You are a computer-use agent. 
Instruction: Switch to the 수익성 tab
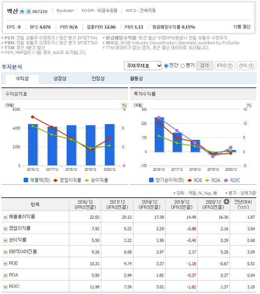click(22, 79)
